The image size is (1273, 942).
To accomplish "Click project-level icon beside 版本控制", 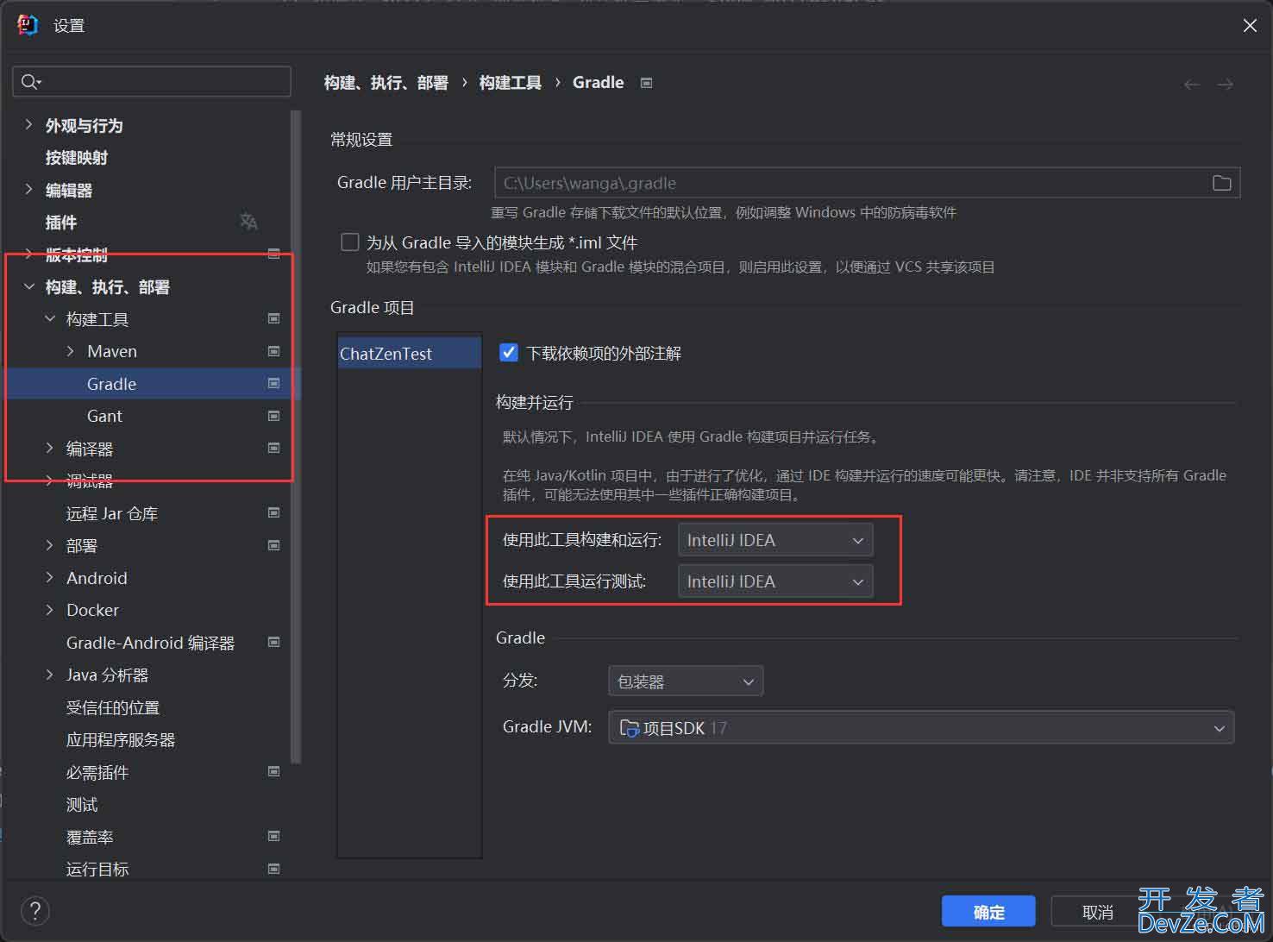I will pos(273,254).
